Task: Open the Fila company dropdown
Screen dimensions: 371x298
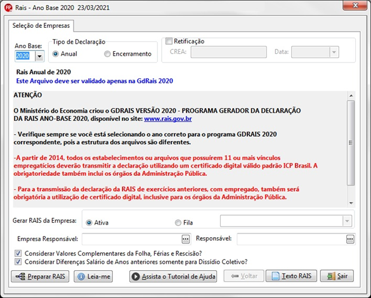Action: [x=347, y=221]
